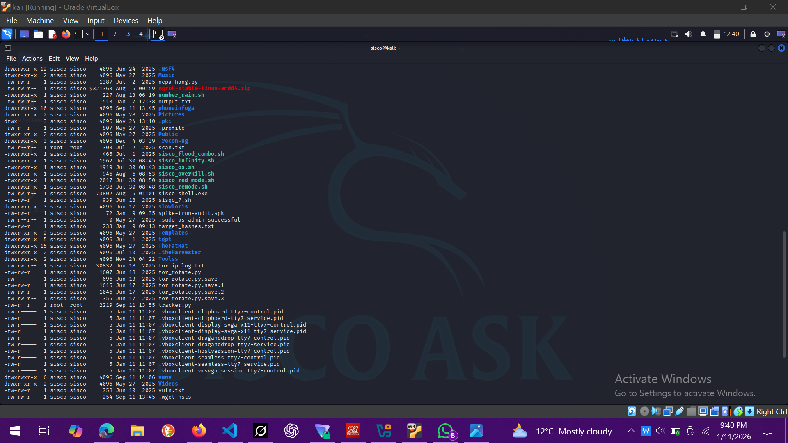Click the Kali log out icon
Viewport: 788px width, 443px height.
tap(767, 34)
